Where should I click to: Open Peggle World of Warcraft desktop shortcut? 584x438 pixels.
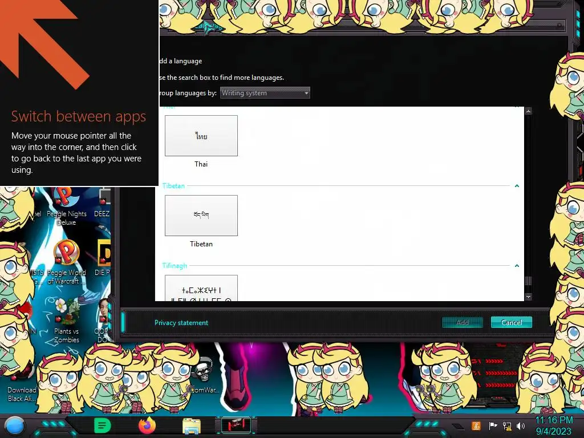pyautogui.click(x=66, y=263)
